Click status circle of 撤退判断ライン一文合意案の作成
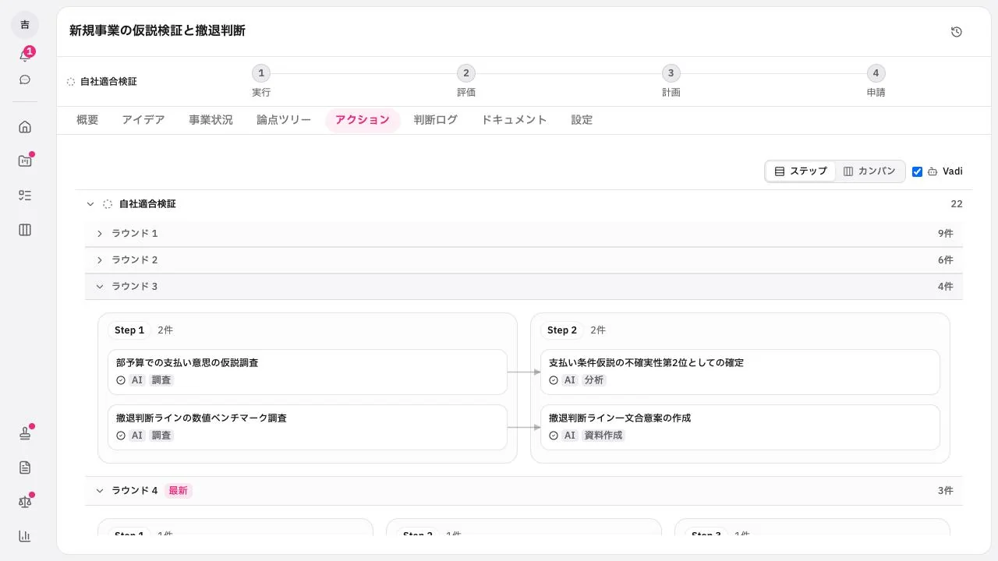 554,436
